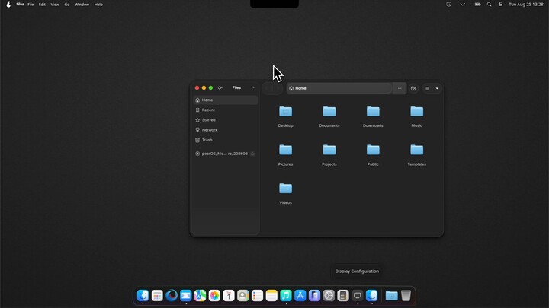Viewport: 549px width, 308px height.
Task: Open the Downloads folder
Action: point(373,116)
